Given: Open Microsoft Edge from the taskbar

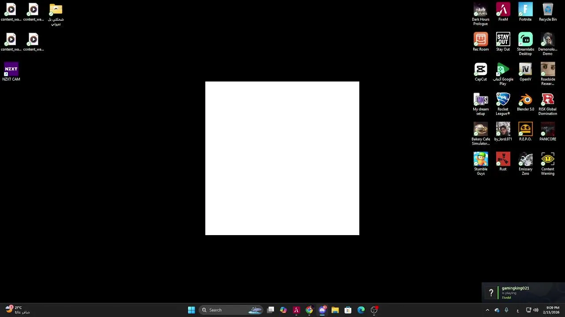Looking at the screenshot, I should (x=361, y=310).
